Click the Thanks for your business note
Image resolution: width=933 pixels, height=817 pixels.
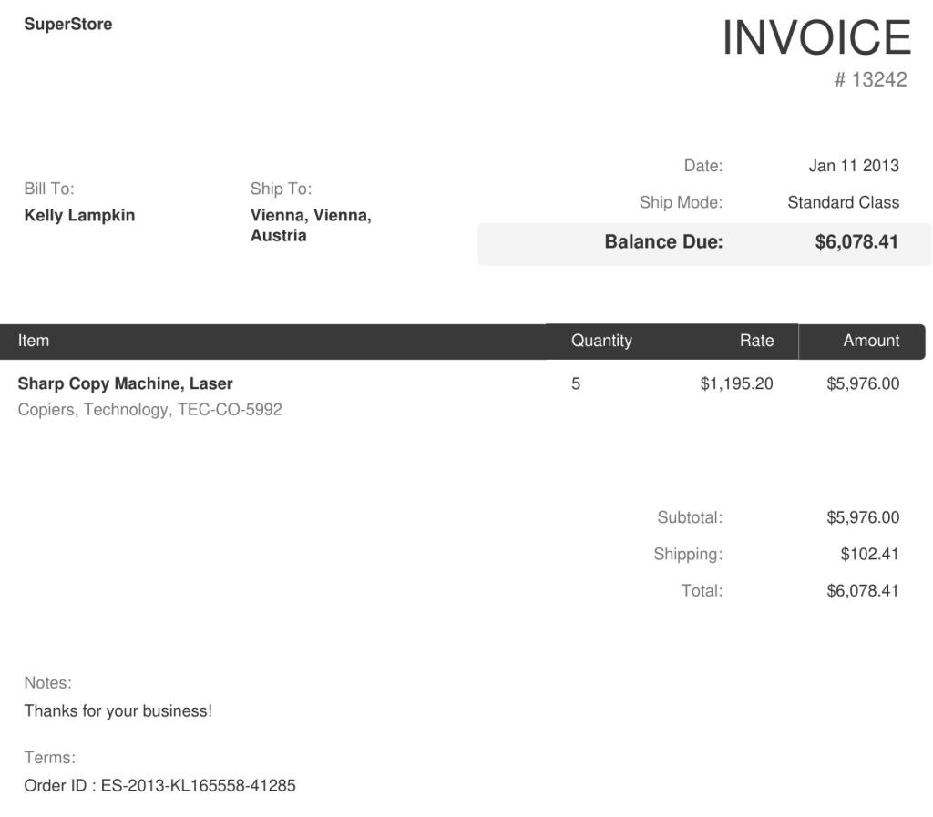[118, 711]
